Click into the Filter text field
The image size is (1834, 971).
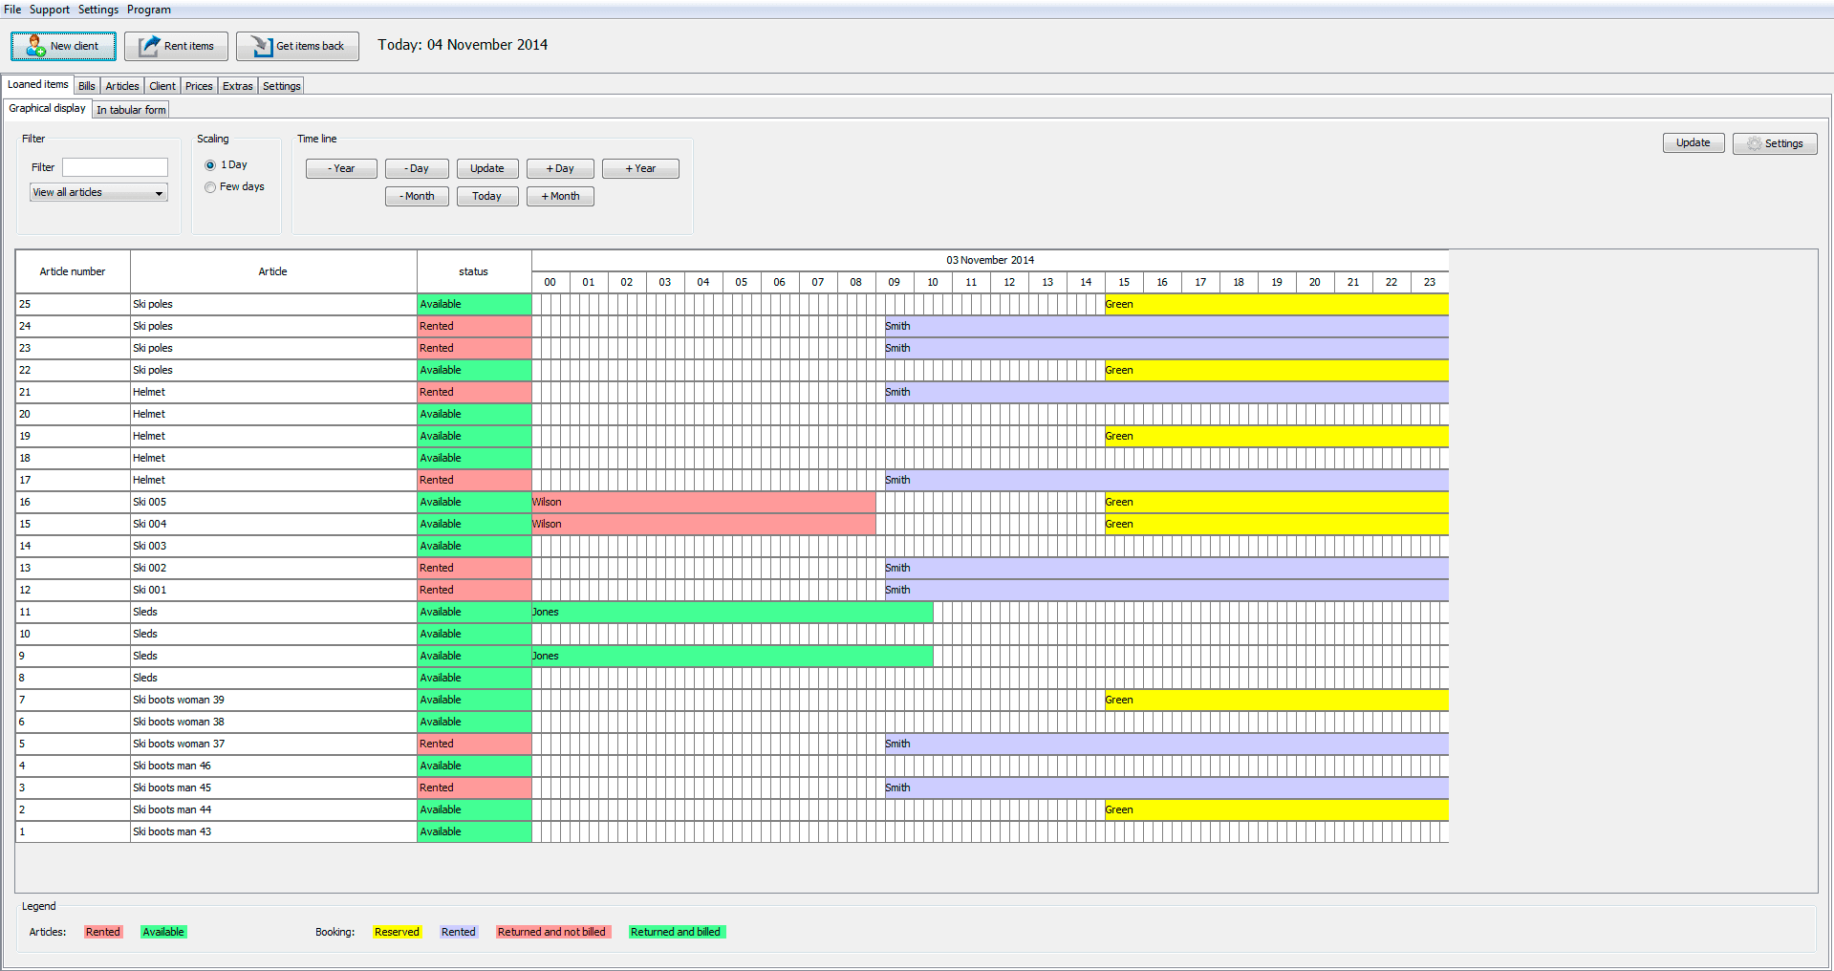coord(115,167)
